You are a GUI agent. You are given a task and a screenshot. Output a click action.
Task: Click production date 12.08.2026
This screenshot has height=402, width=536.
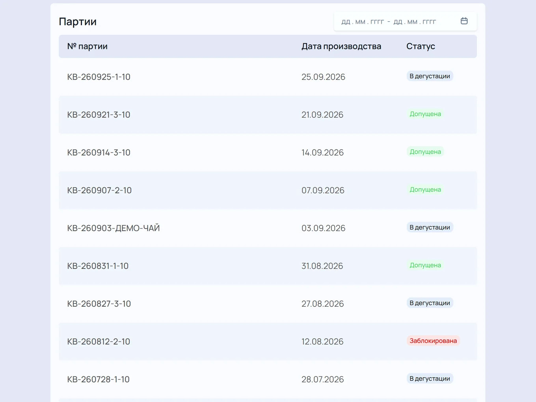pyautogui.click(x=322, y=342)
